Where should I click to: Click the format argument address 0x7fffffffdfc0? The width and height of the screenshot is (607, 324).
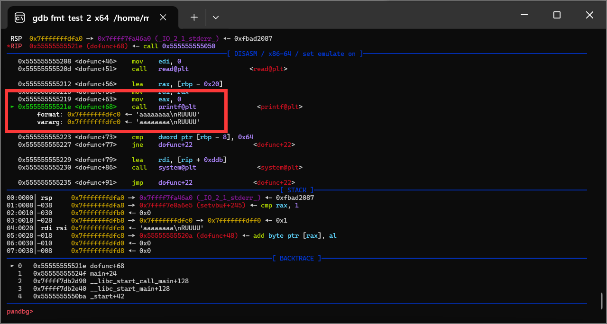pyautogui.click(x=94, y=115)
